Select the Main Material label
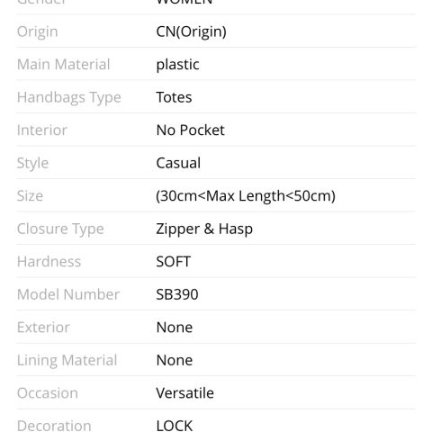This screenshot has height=432, width=432. point(64,64)
